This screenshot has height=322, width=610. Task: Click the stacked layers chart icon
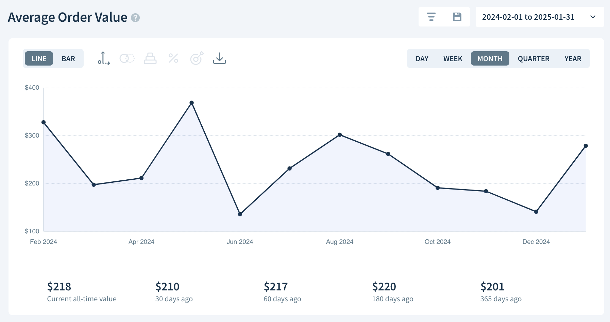[x=150, y=58]
